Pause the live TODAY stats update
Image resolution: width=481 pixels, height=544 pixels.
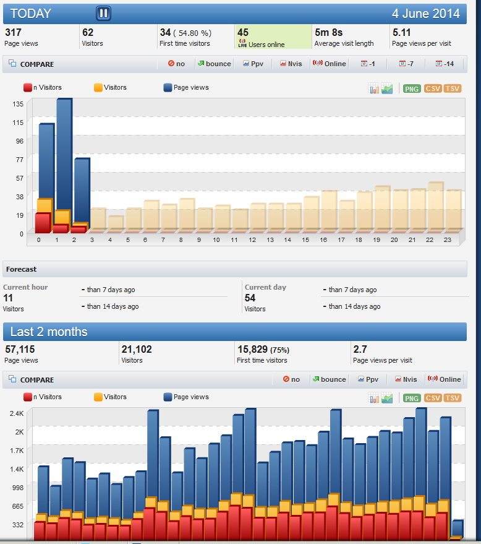pos(103,14)
